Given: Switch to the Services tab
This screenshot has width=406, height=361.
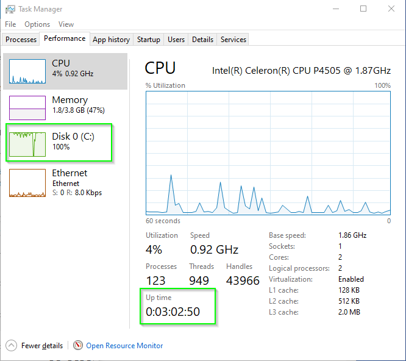Looking at the screenshot, I should tap(233, 40).
